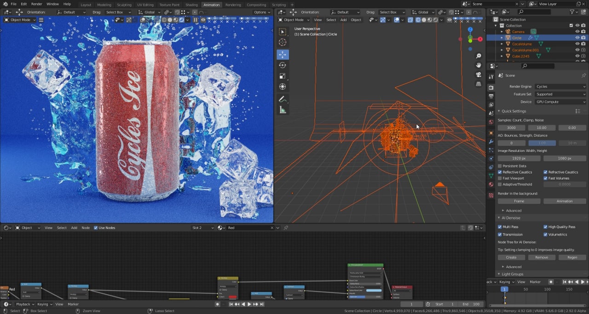589x314 pixels.
Task: Switch to the Modeling workspace tab
Action: tap(104, 5)
